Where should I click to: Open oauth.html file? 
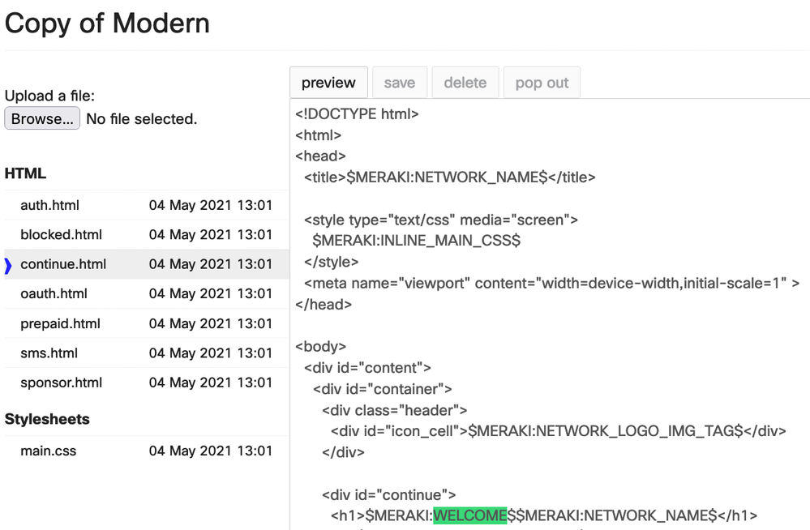click(x=54, y=293)
